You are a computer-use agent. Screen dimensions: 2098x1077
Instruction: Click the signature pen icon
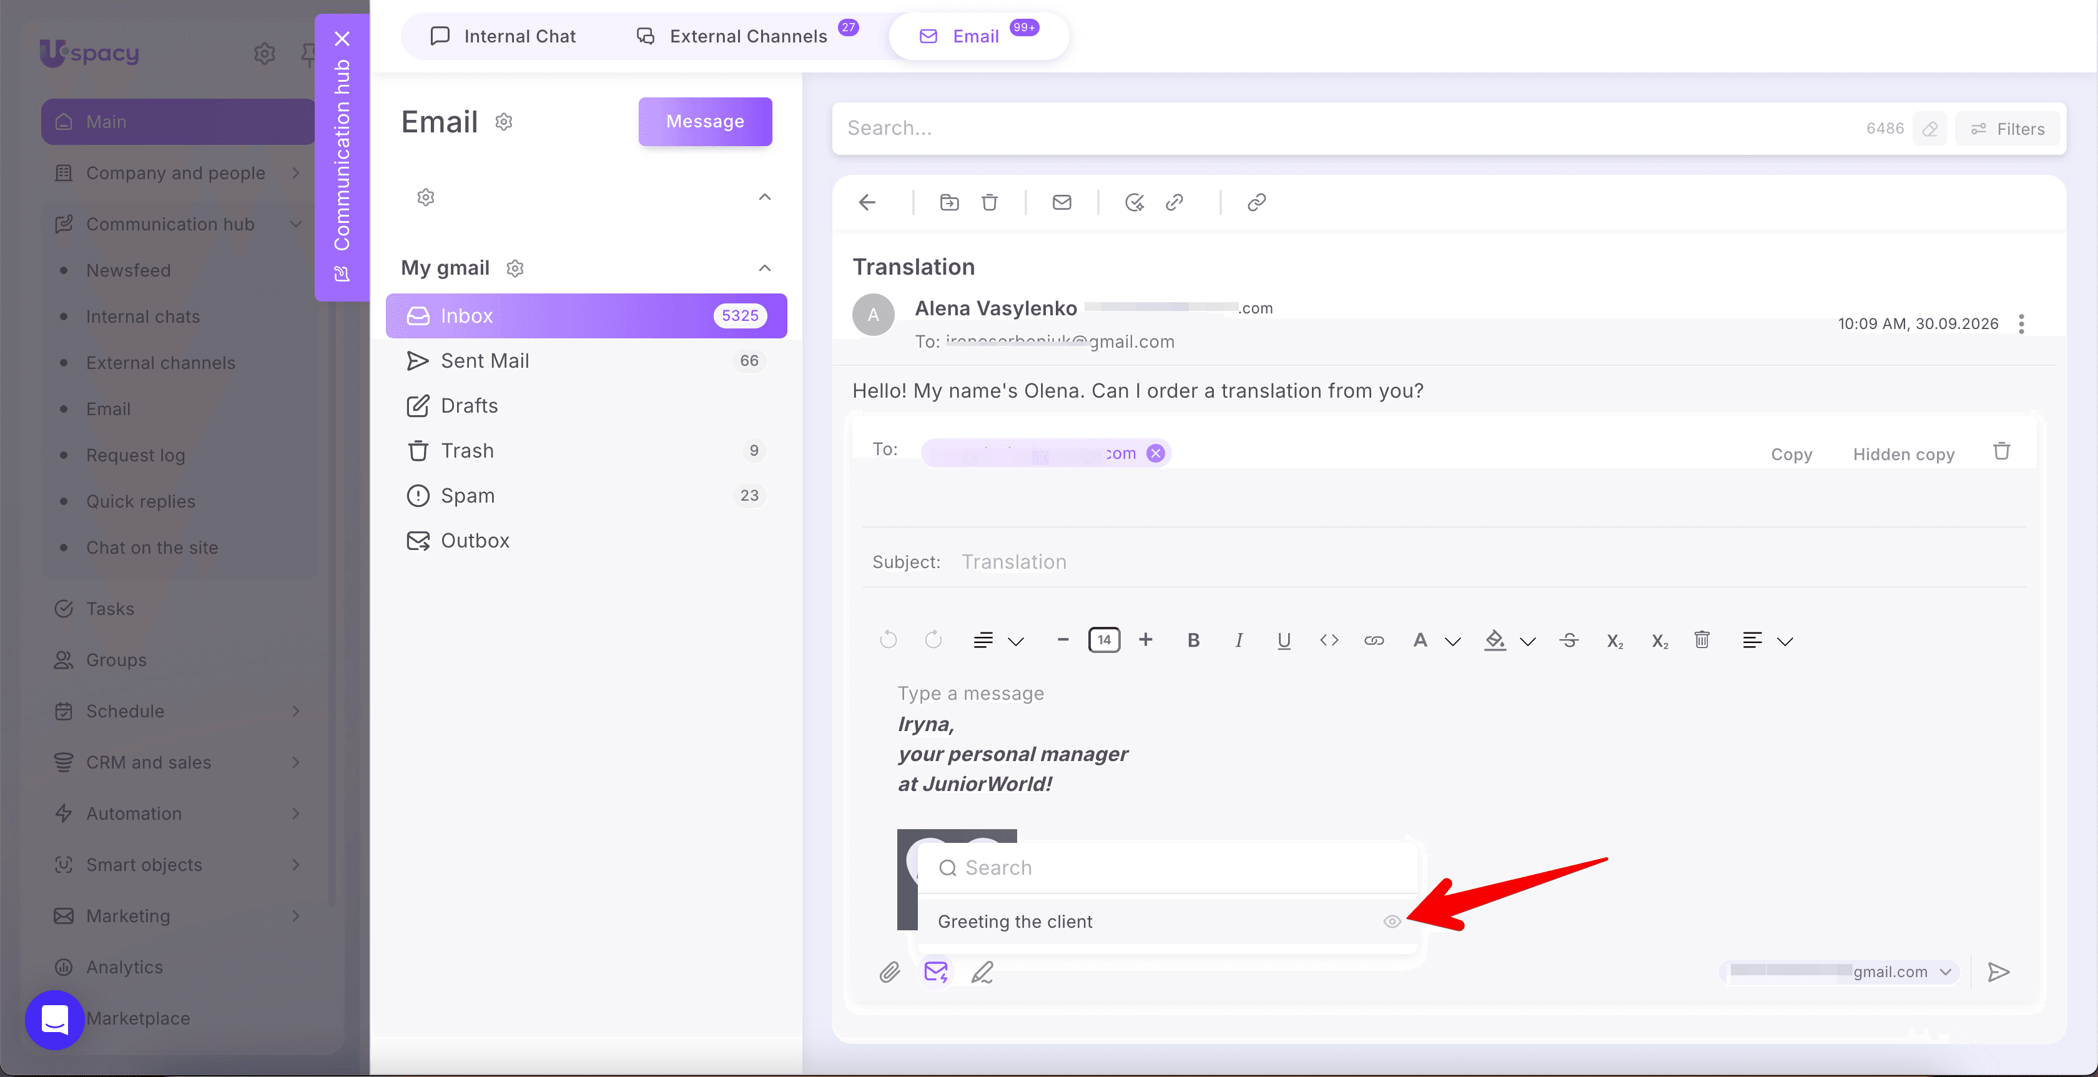pos(982,971)
